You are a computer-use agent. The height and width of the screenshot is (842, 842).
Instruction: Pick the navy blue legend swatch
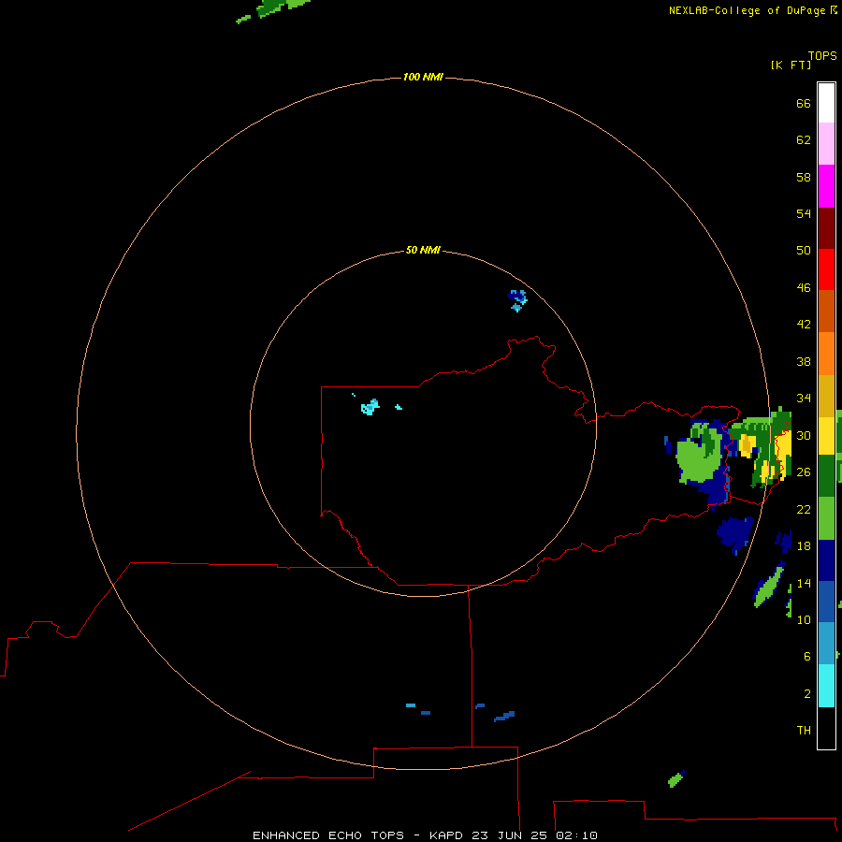tap(826, 560)
